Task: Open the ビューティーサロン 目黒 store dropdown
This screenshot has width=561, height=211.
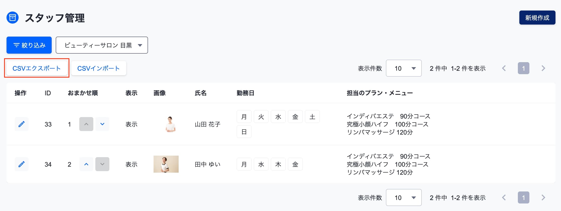Action: (102, 45)
